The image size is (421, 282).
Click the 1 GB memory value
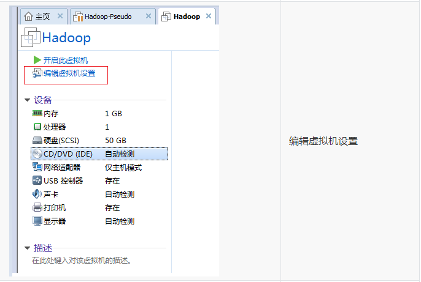coord(114,114)
